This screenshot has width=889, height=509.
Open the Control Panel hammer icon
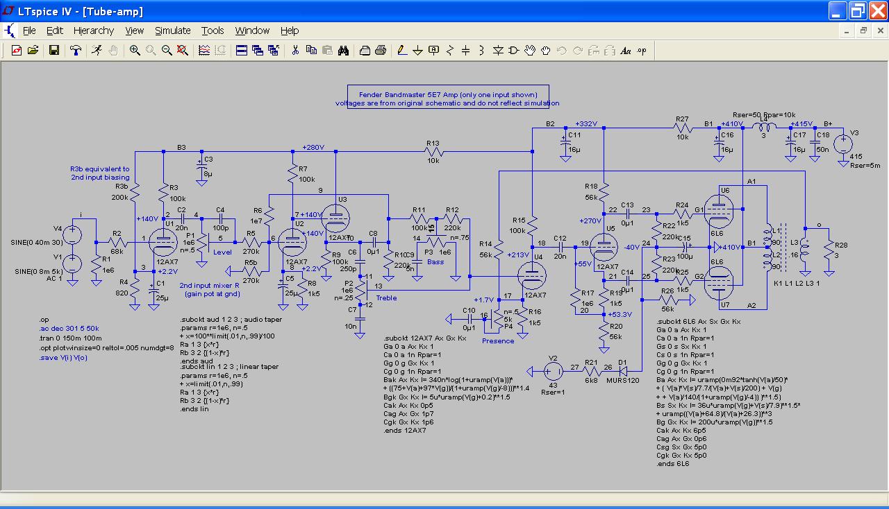[x=75, y=51]
